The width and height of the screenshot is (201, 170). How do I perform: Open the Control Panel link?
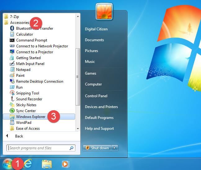click(96, 96)
